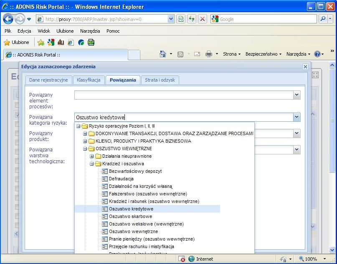337x264 pixels.
Task: Click the Home page icon
Action: [163, 54]
